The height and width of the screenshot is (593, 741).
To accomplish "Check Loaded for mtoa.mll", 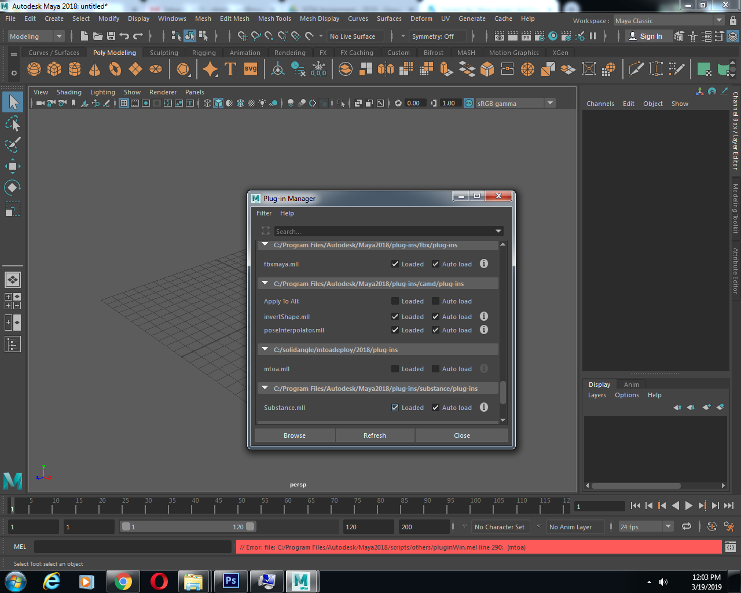I will [395, 369].
